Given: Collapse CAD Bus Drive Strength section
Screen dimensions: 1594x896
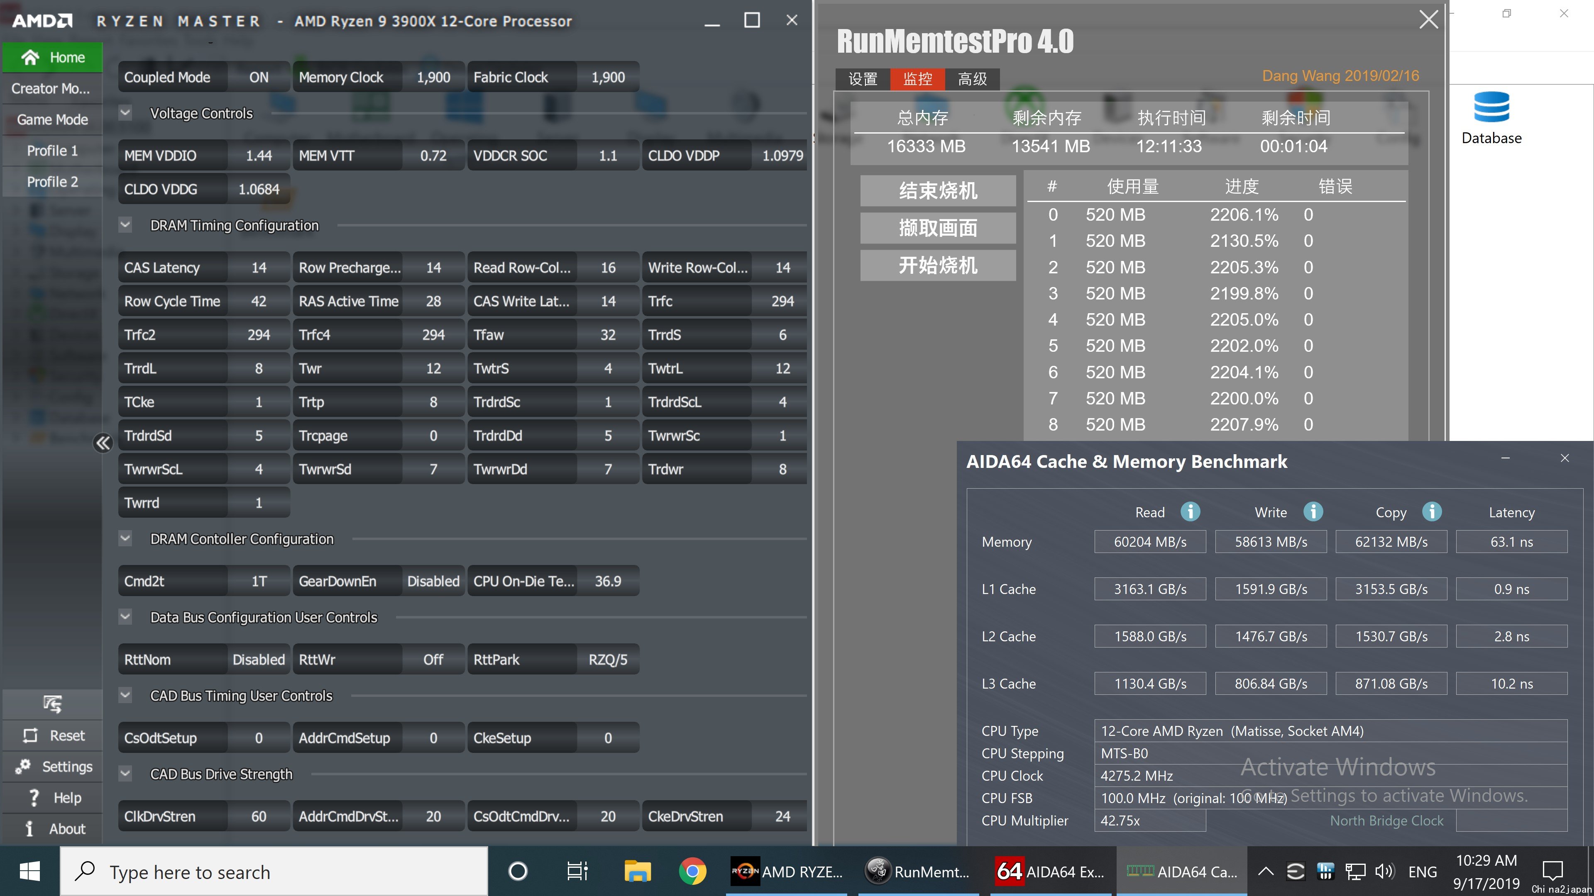Looking at the screenshot, I should pos(125,774).
